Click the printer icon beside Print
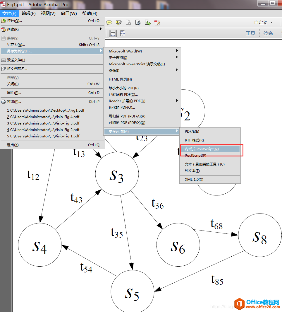 click(x=4, y=102)
